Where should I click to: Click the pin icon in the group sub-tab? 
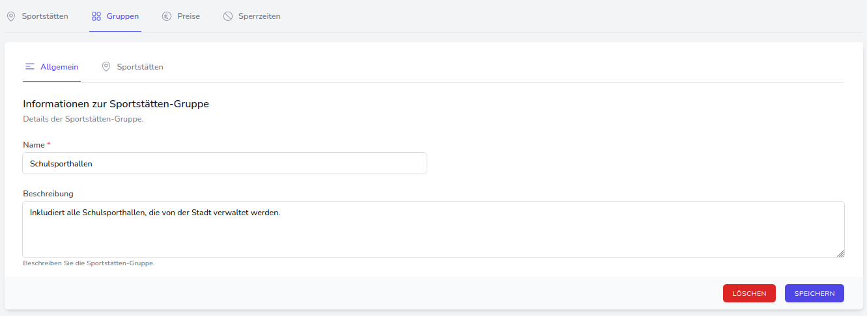(106, 67)
